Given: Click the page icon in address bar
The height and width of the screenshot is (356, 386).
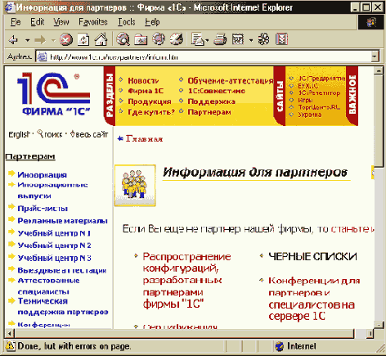Looking at the screenshot, I should (x=42, y=57).
